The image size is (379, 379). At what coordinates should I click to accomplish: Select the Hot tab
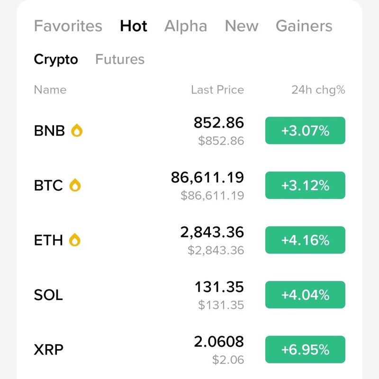[134, 26]
